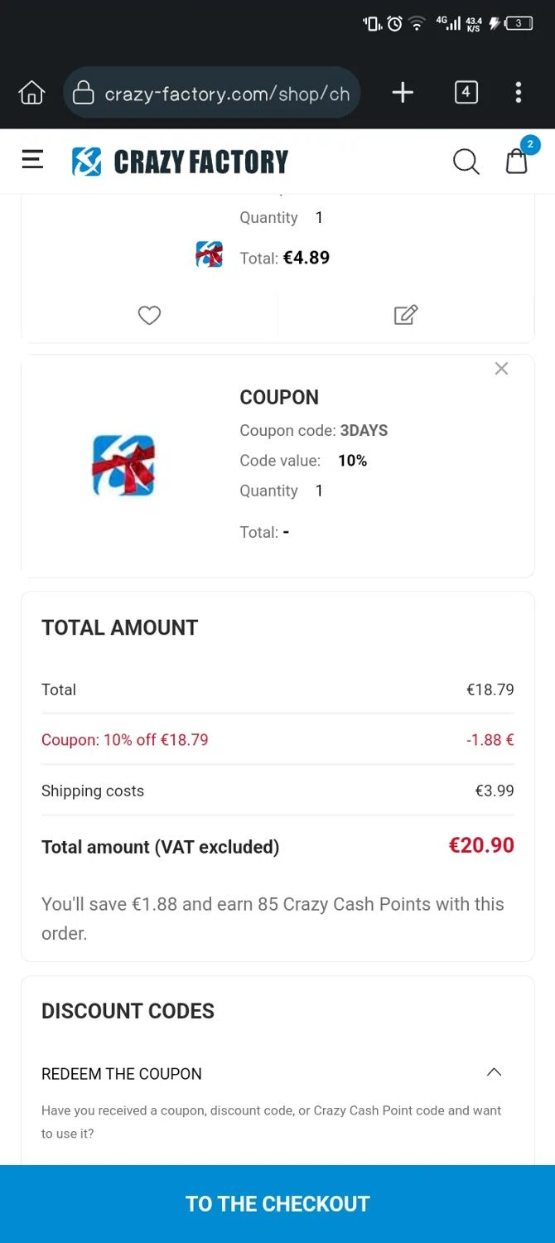Focus the browser address bar
Screen dimensions: 555x1243
point(226,94)
